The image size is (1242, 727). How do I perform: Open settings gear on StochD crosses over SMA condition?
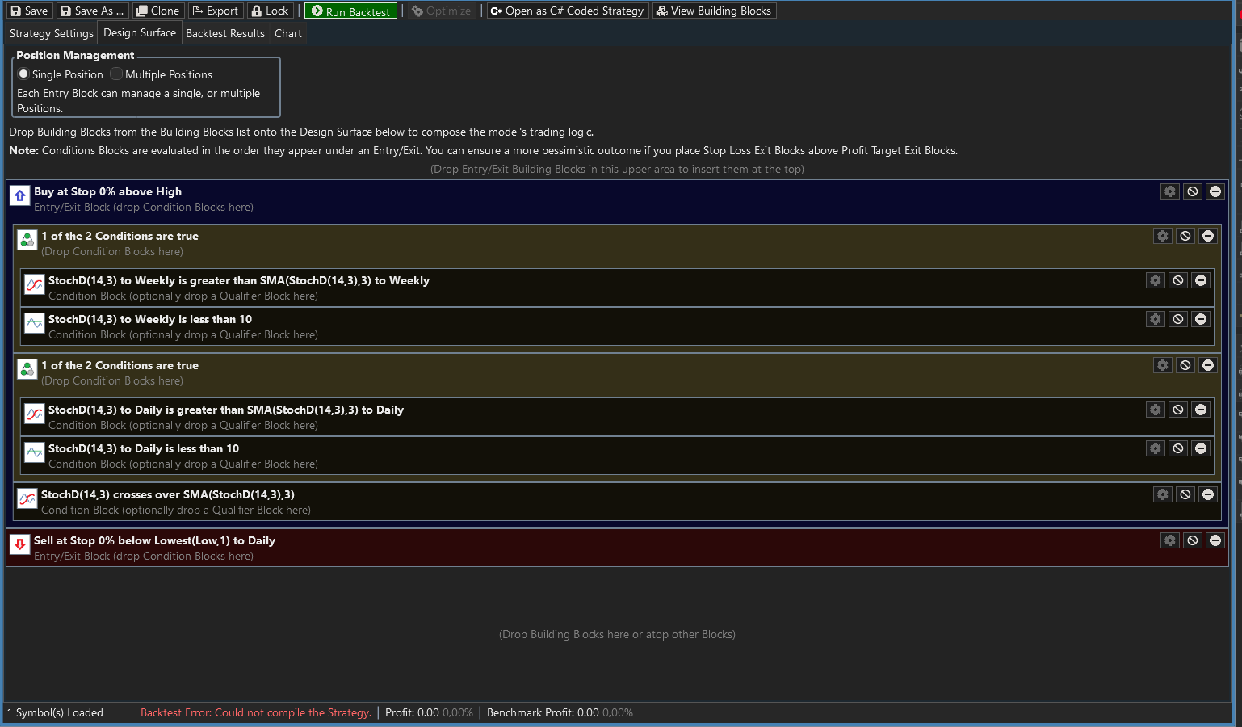1162,494
